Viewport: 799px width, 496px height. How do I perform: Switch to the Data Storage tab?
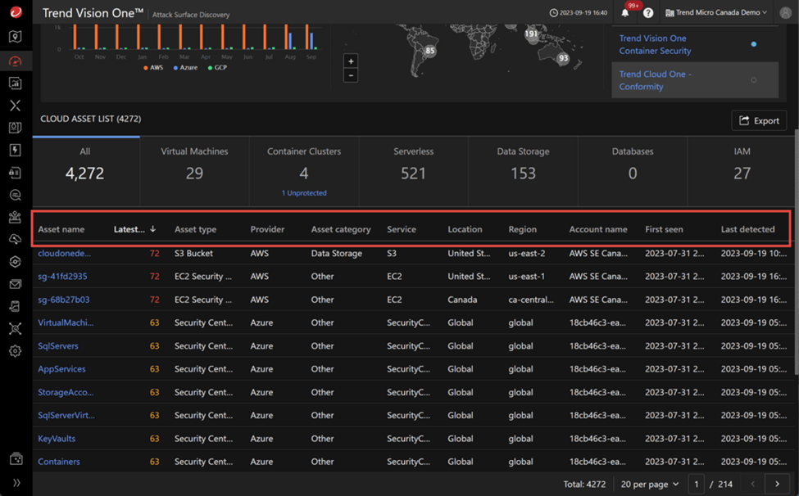pos(524,171)
